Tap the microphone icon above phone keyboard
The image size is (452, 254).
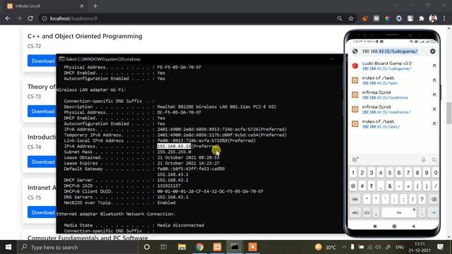pos(423,160)
